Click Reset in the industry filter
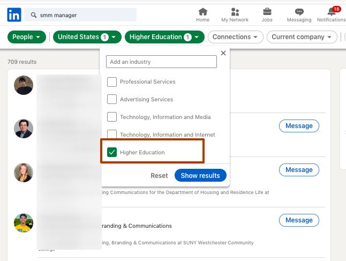The image size is (346, 261). pyautogui.click(x=159, y=175)
